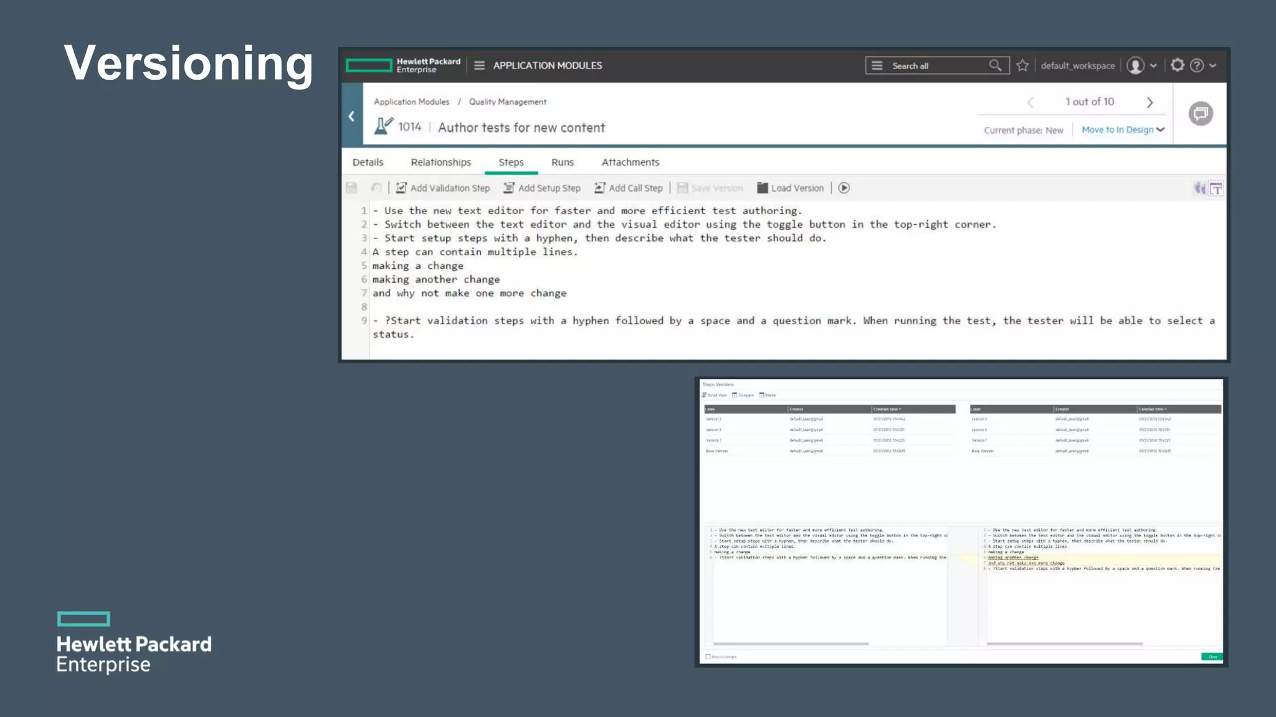Open the Attachments tab
Viewport: 1276px width, 717px height.
(630, 162)
